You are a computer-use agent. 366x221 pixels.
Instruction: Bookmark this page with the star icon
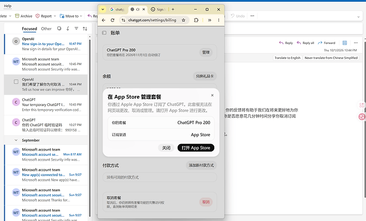point(184,20)
